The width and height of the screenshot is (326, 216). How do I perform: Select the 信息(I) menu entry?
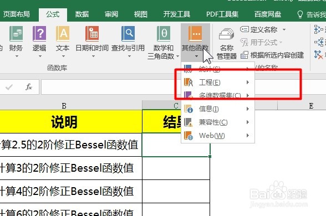click(x=218, y=109)
